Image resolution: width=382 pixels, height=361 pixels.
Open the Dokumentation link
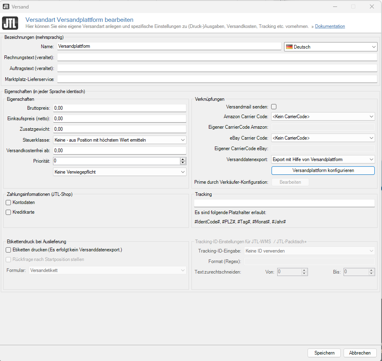pyautogui.click(x=330, y=26)
